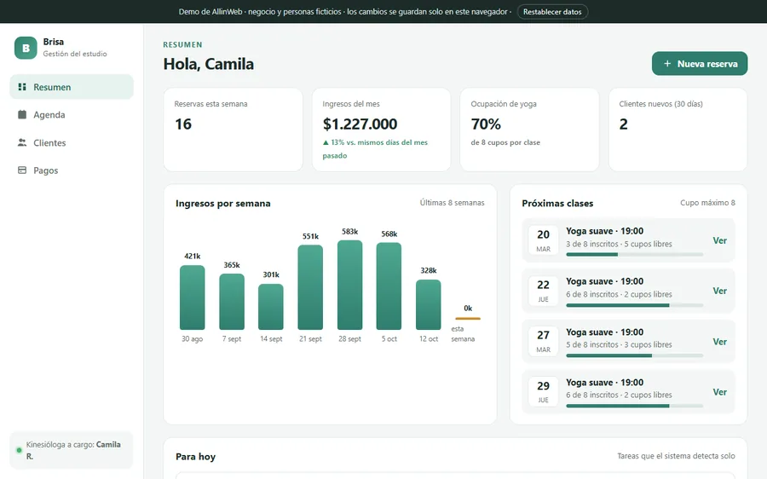Click the 27 MAR date tile
The height and width of the screenshot is (479, 767).
point(544,342)
